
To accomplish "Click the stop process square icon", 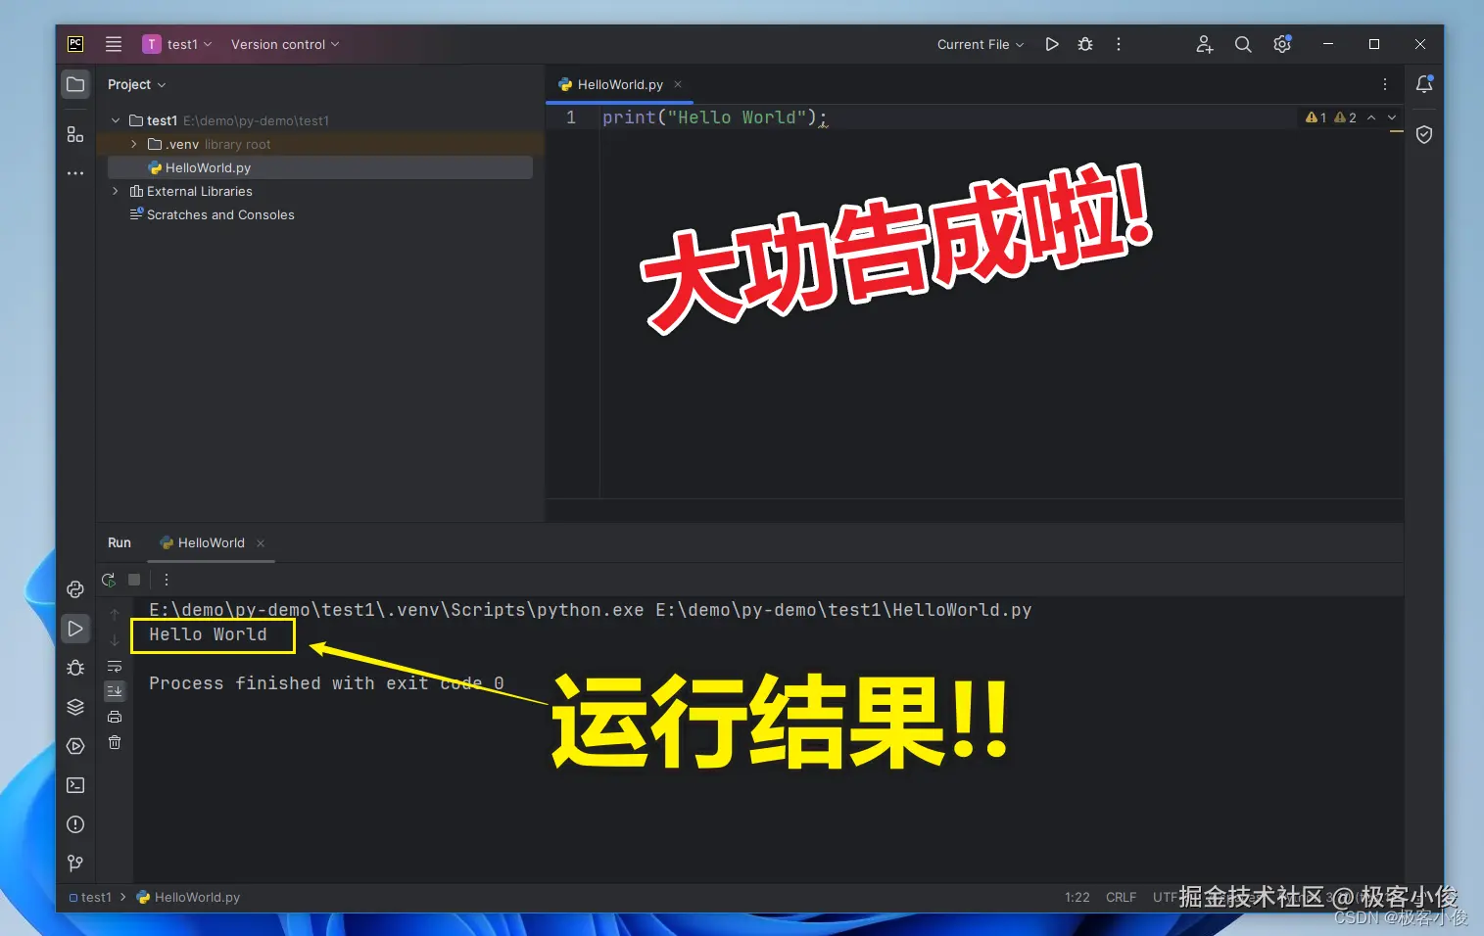I will coord(134,580).
